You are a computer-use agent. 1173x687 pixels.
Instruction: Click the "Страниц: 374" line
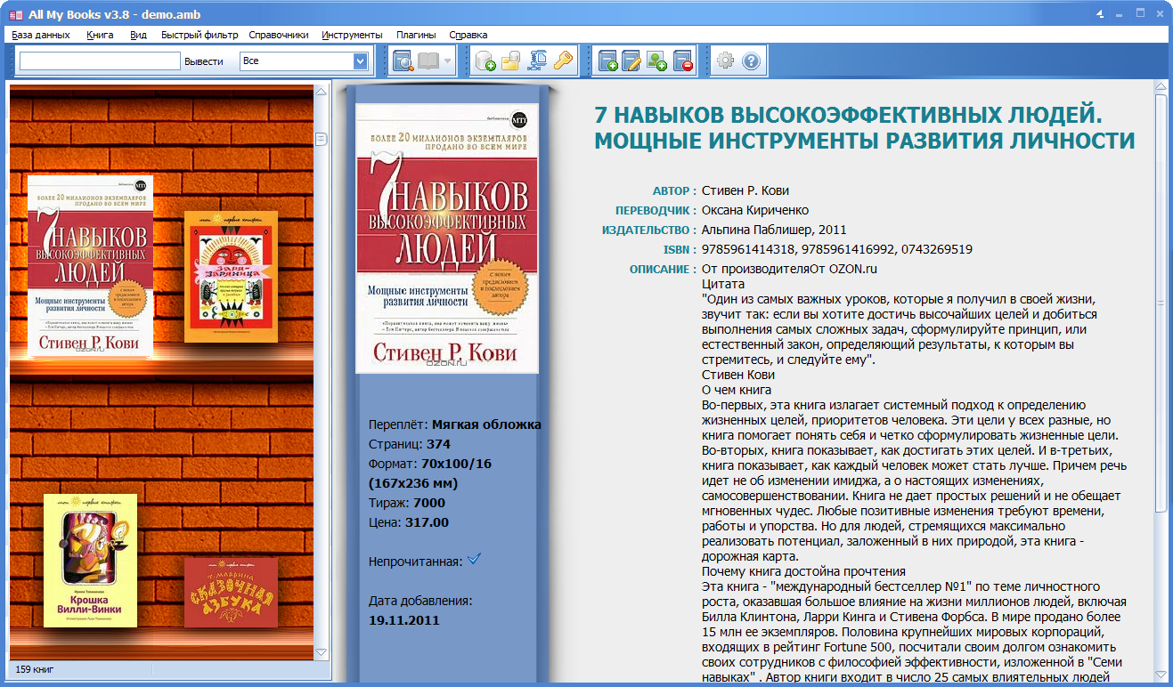click(410, 444)
